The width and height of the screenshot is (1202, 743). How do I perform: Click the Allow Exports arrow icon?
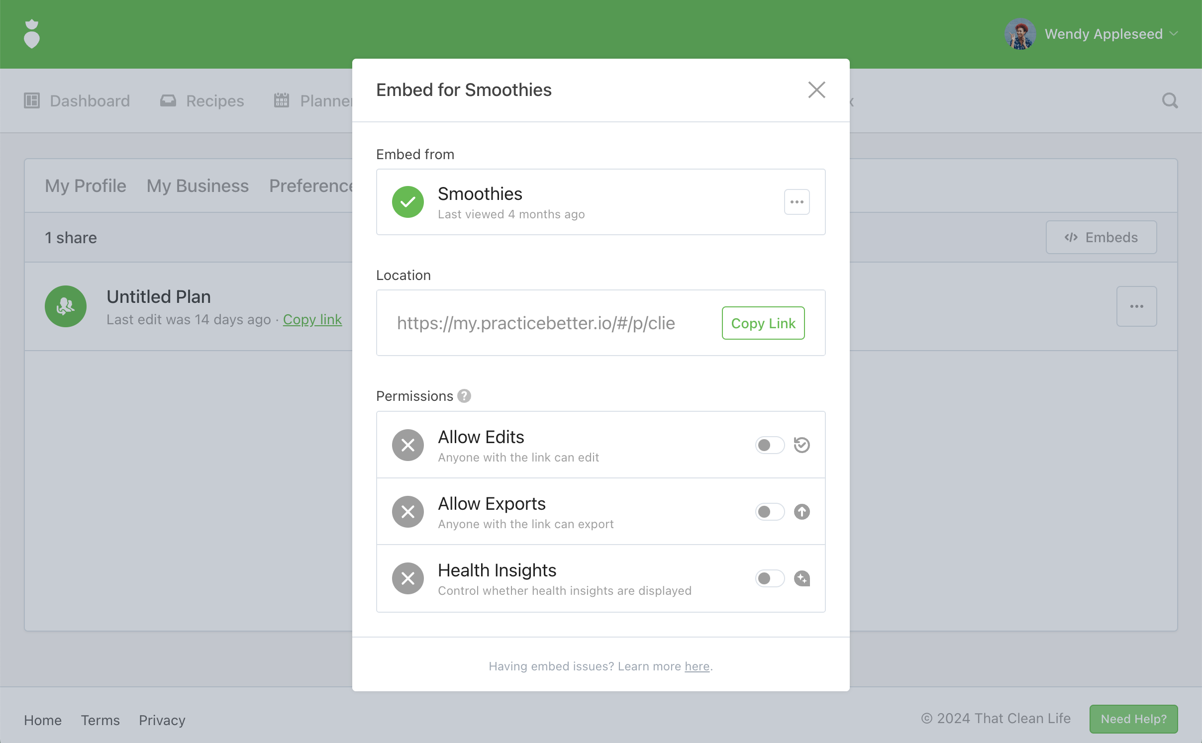tap(801, 511)
